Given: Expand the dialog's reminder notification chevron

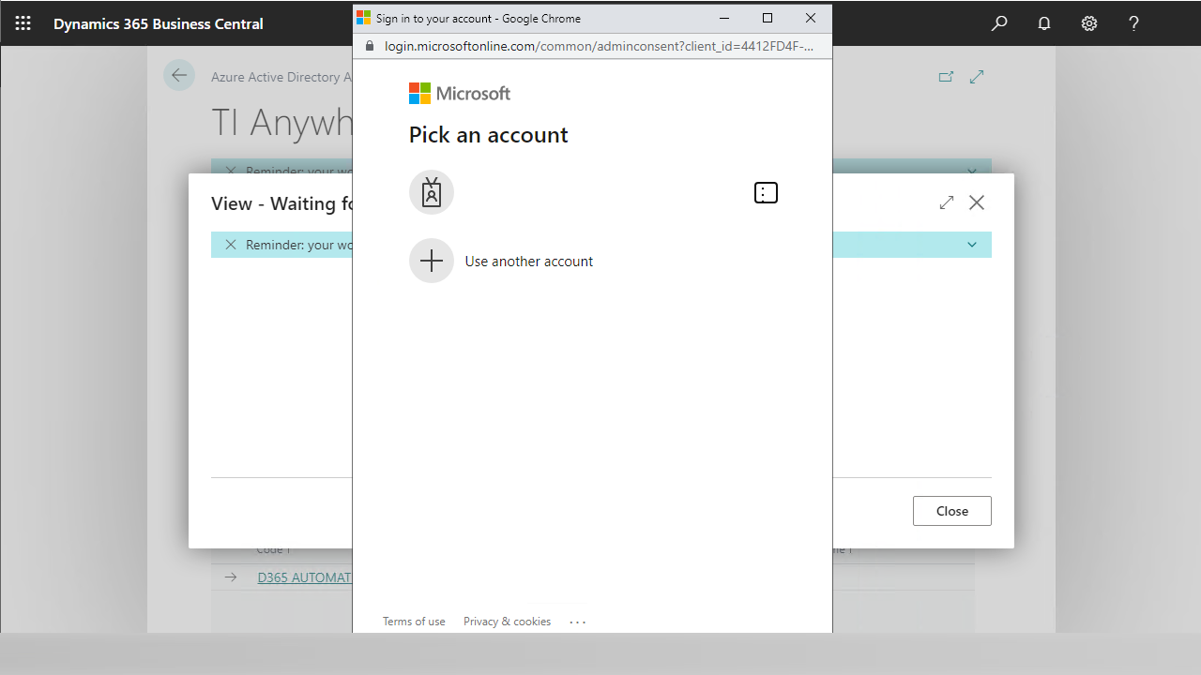Looking at the screenshot, I should pyautogui.click(x=972, y=245).
